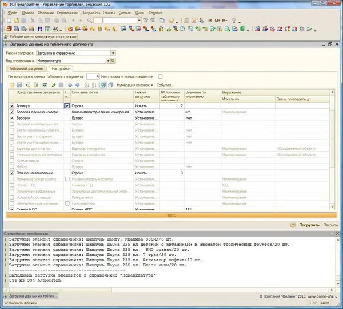This screenshot has width=343, height=309.
Task: Expand the dropdown arrow after the lightbulb icon
Action: click(240, 22)
